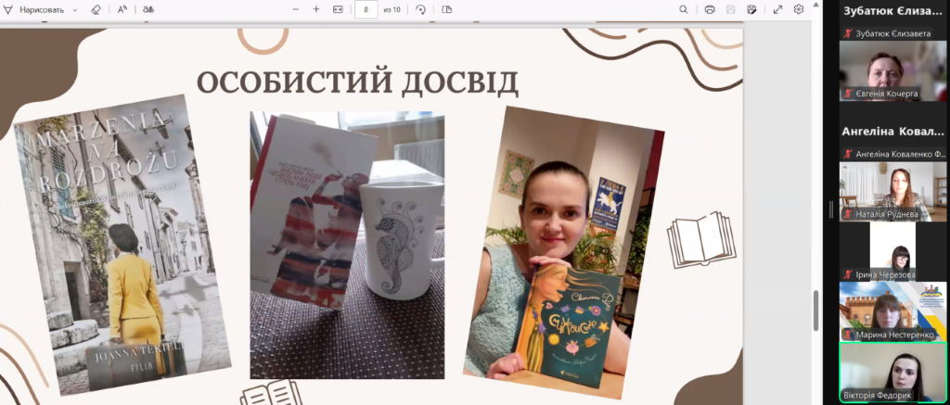Viewport: 950px width, 405px height.
Task: Click the Зубатюк Єлиза... large header name
Action: coord(893,11)
